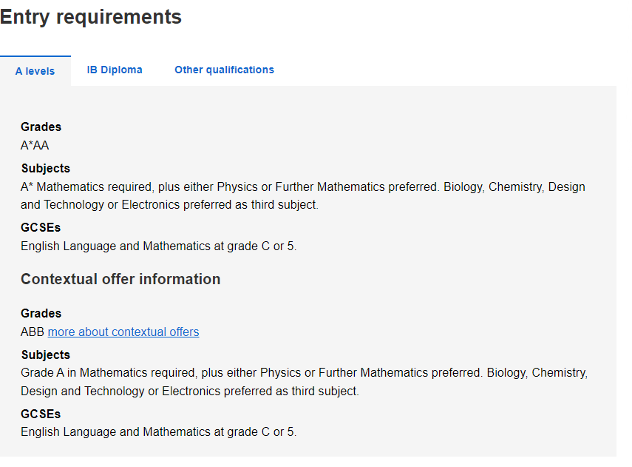Click the Grades label above ABB

(41, 313)
